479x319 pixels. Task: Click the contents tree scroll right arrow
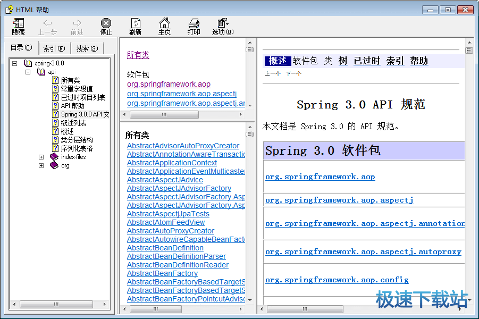point(105,304)
